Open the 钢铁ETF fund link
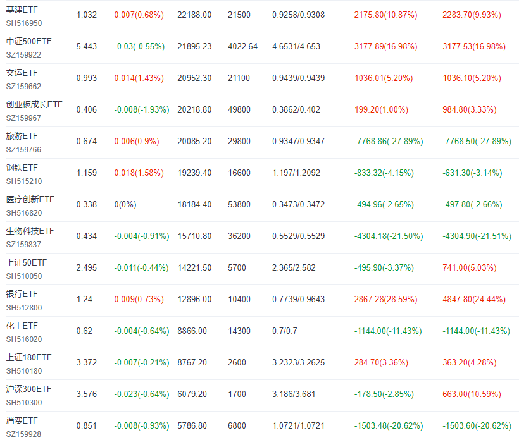This screenshot has width=519, height=440. [22, 168]
